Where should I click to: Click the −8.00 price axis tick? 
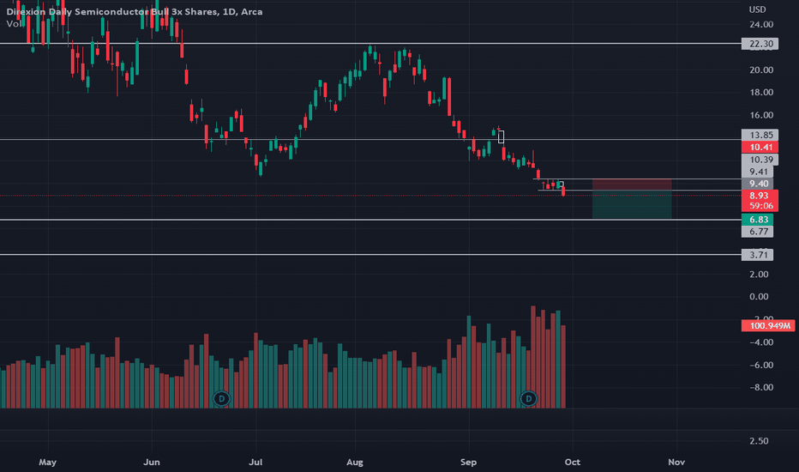click(x=761, y=387)
